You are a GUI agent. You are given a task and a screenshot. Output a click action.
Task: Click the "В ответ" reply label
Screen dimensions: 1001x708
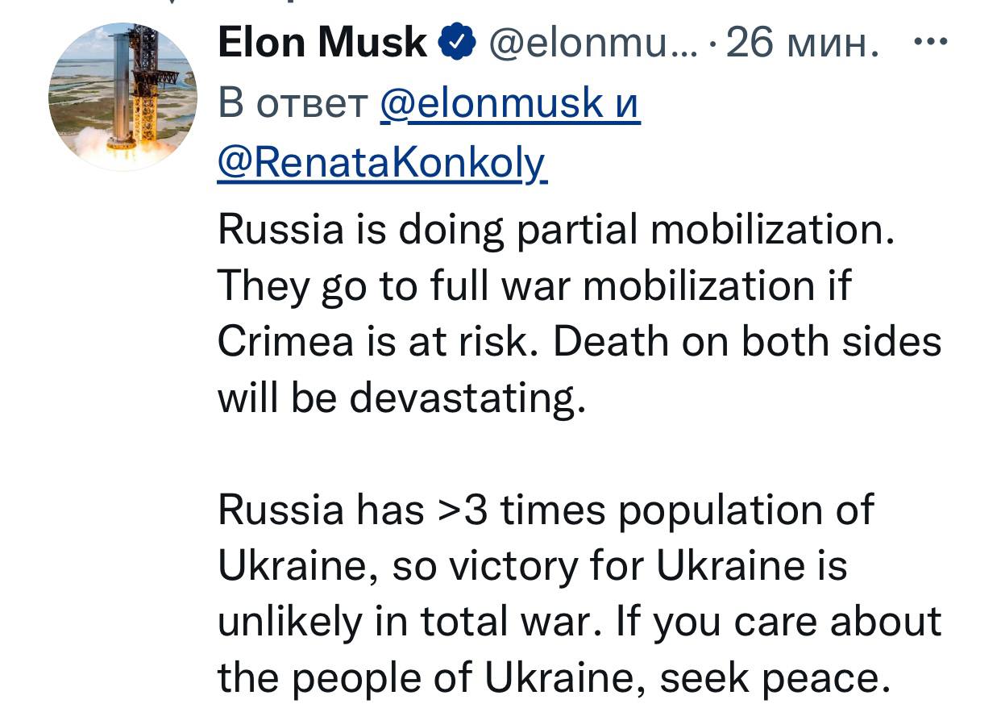click(292, 103)
